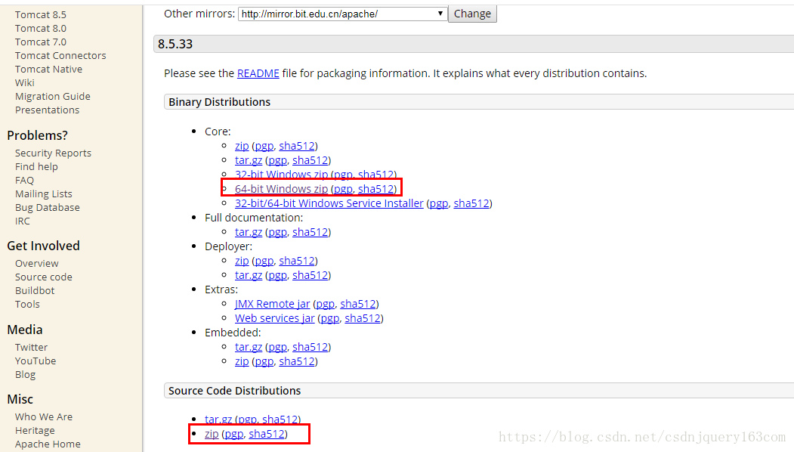Go to Tomcat 8.0 in sidebar
This screenshot has height=452, width=794.
click(41, 29)
